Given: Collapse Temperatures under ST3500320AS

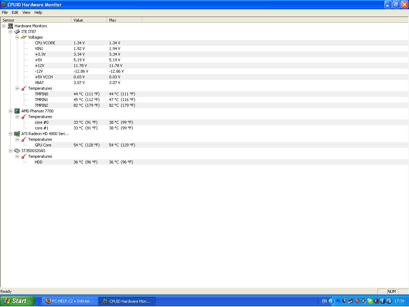Looking at the screenshot, I should pyautogui.click(x=17, y=156).
